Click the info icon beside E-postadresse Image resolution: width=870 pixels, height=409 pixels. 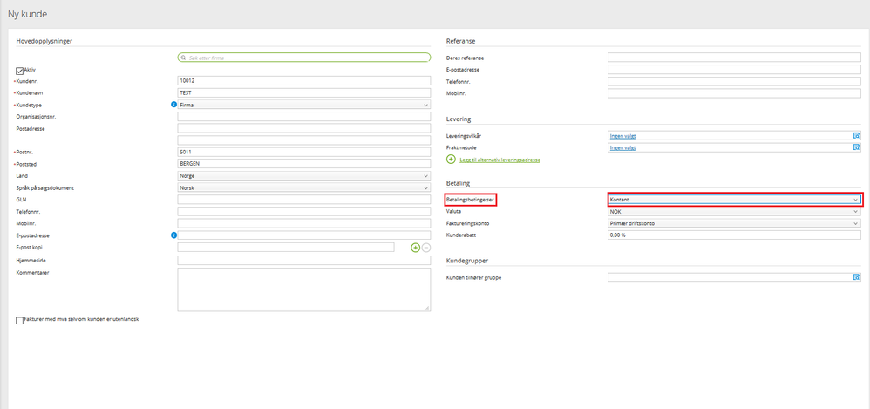(x=174, y=235)
